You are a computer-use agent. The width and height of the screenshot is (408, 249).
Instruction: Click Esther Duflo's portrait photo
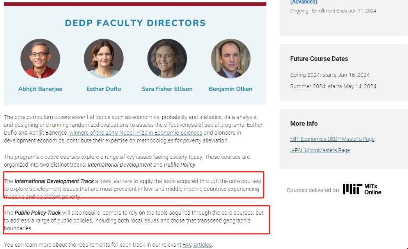(x=103, y=59)
